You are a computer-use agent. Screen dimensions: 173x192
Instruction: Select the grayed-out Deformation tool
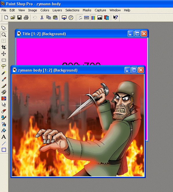pos(4,41)
